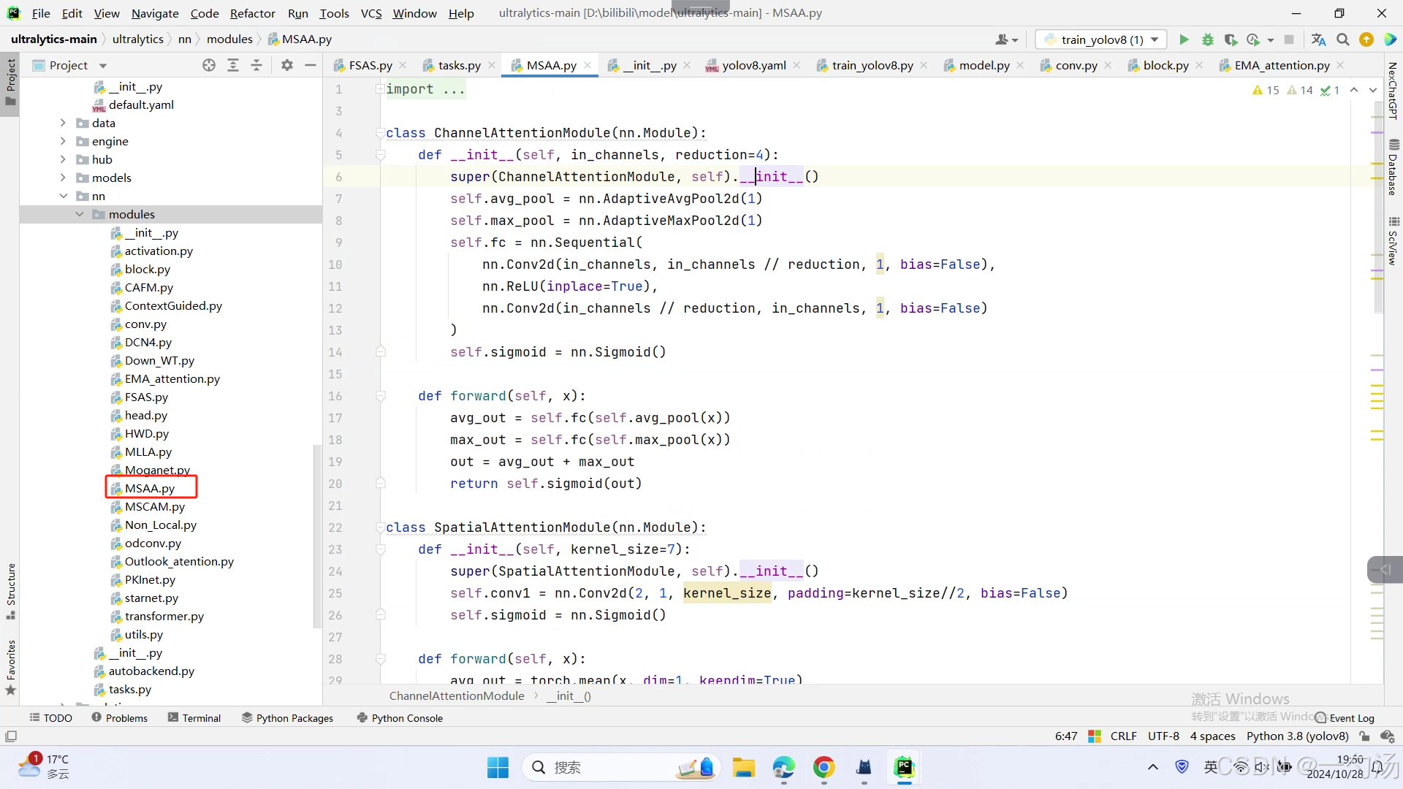Click Expand All icon in Project panel
This screenshot has width=1403, height=789.
tap(233, 65)
